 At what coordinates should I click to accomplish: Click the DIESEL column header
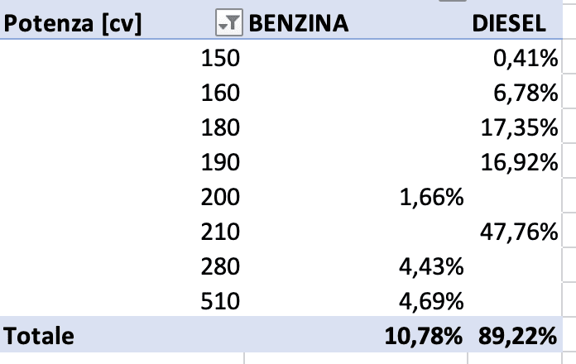508,25
